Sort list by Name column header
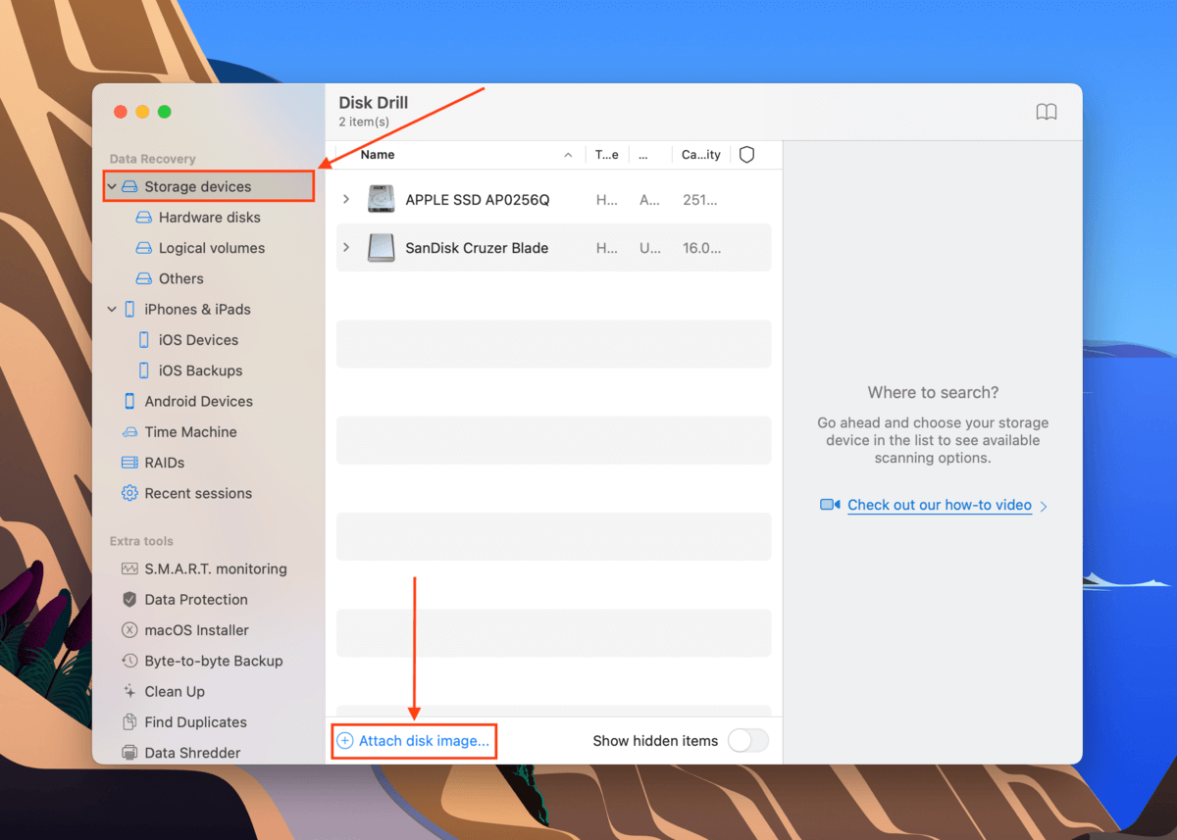 [378, 155]
